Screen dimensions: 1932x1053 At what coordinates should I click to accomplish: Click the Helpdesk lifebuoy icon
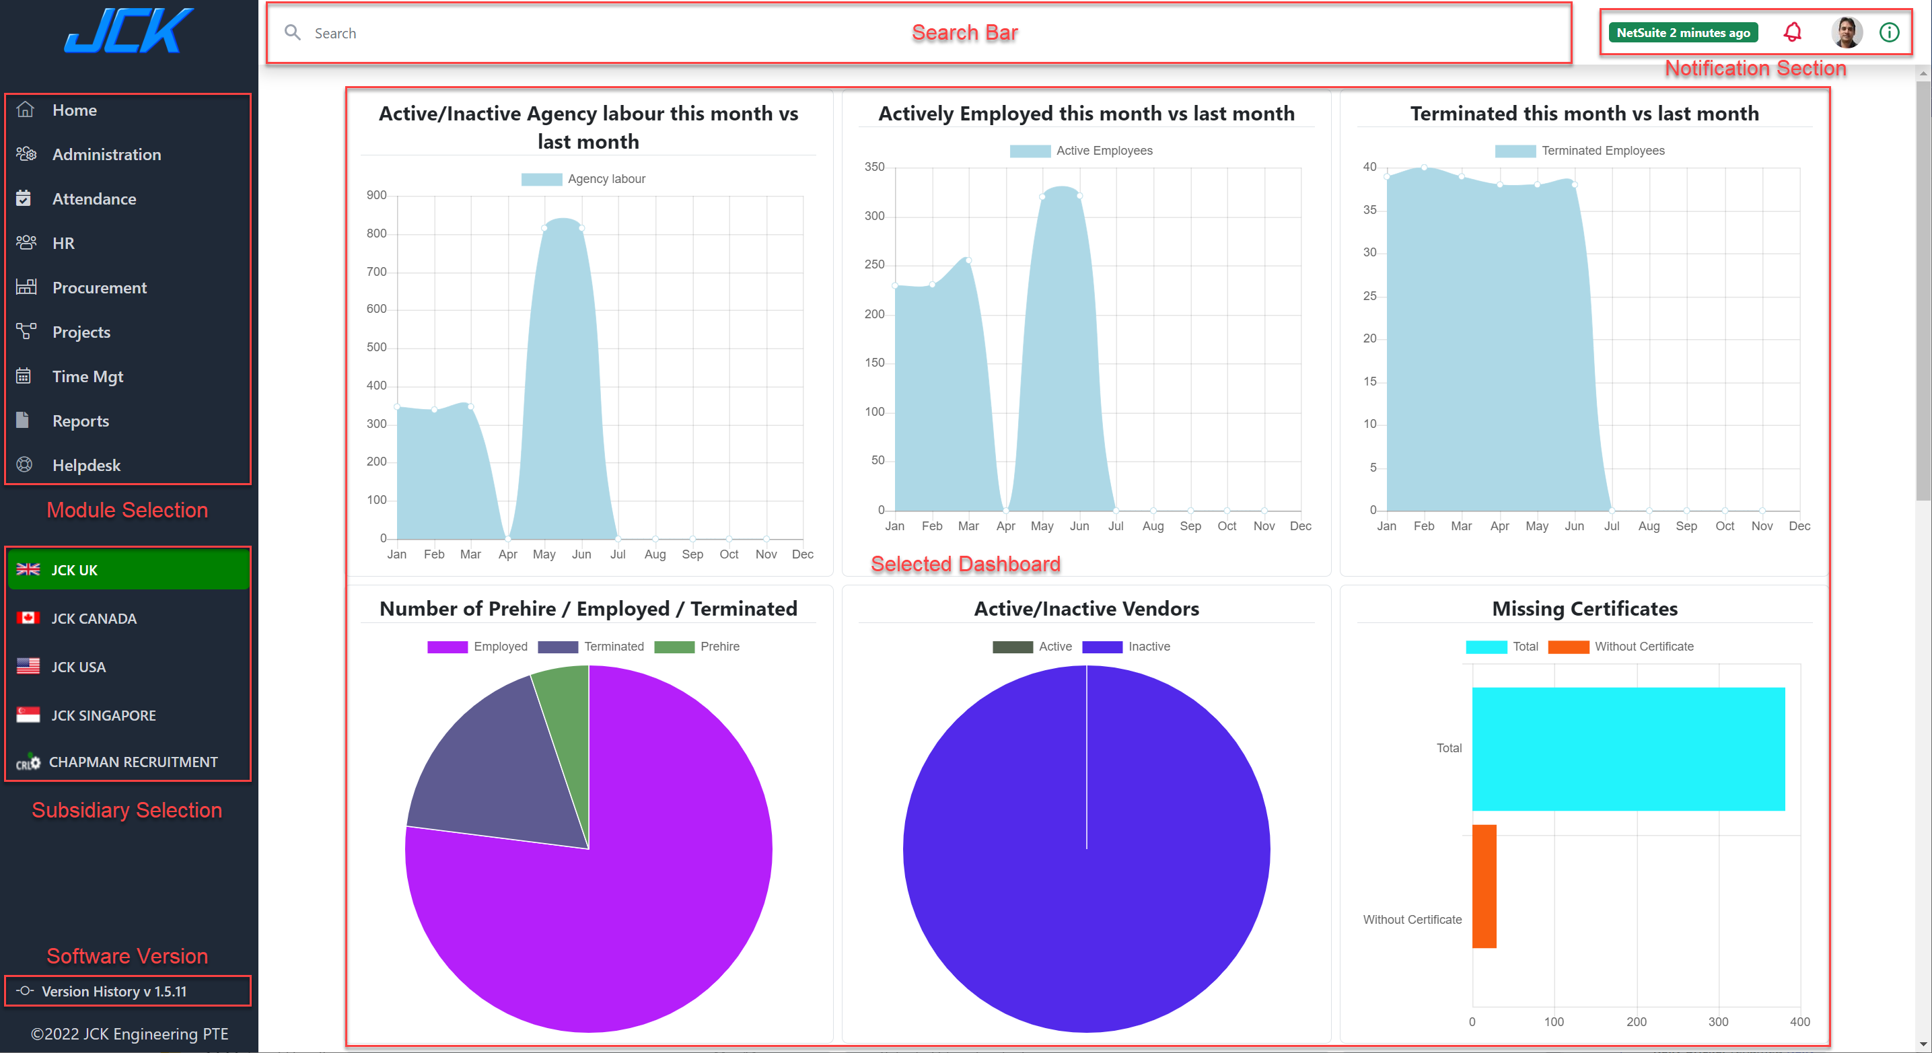(24, 464)
